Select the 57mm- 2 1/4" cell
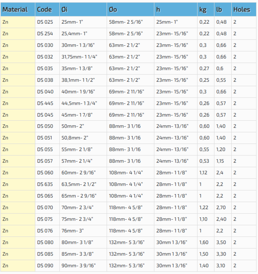The height and width of the screenshot is (274, 258). [x=77, y=161]
